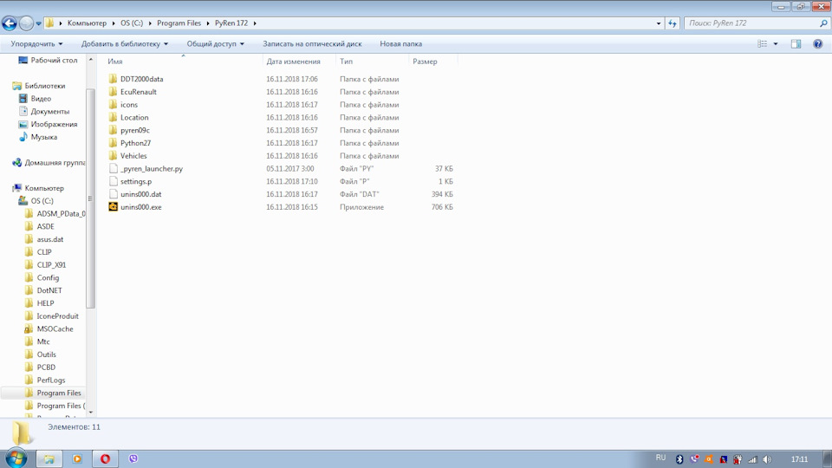Expand the recent pages dropdown arrow
Screen dimensions: 832x468
coord(39,23)
